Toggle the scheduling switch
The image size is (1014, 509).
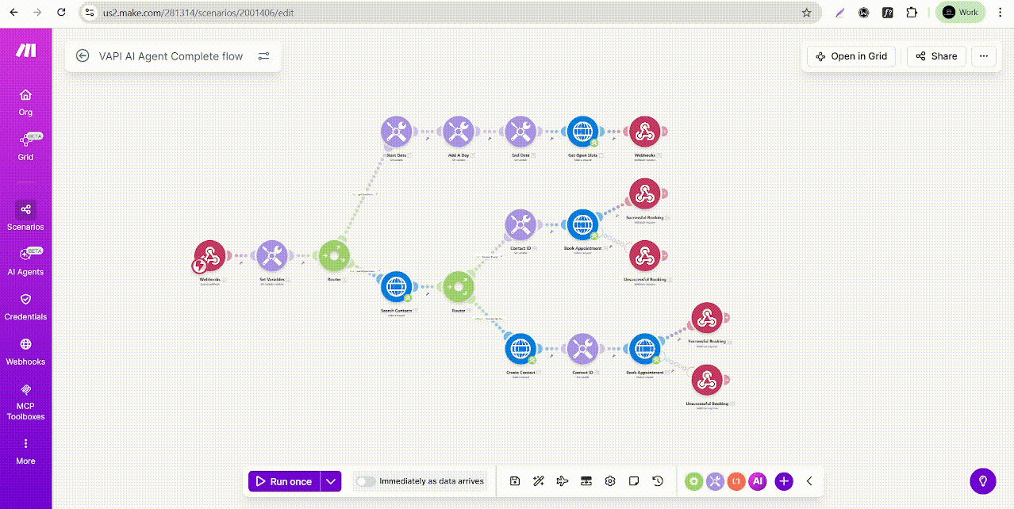tap(366, 481)
